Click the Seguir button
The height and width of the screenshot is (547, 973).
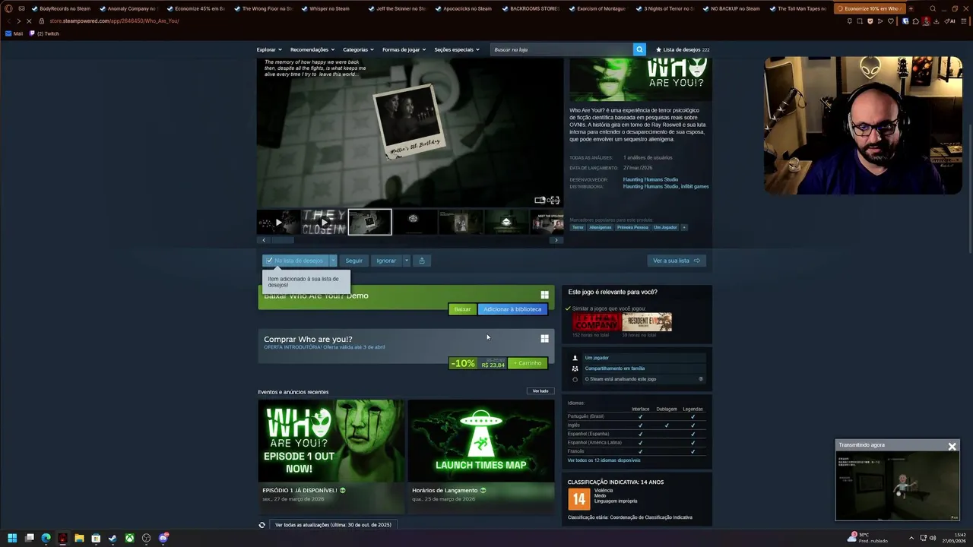(x=353, y=261)
